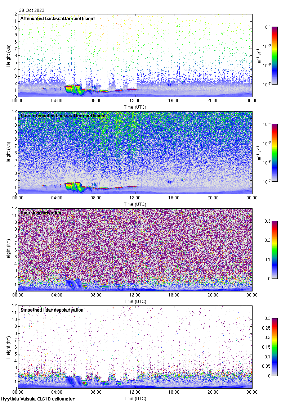
Task: Click the 0.15 tick on the smoothed depolarisation colorbar
Action: coord(266,347)
